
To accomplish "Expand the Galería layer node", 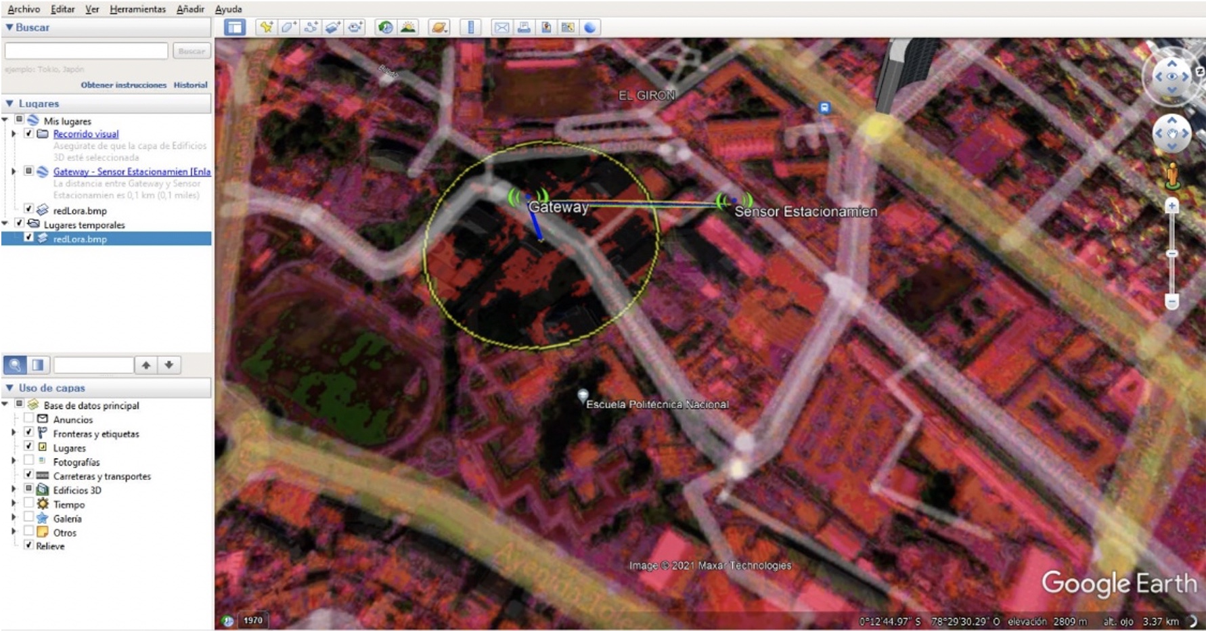I will tap(14, 518).
